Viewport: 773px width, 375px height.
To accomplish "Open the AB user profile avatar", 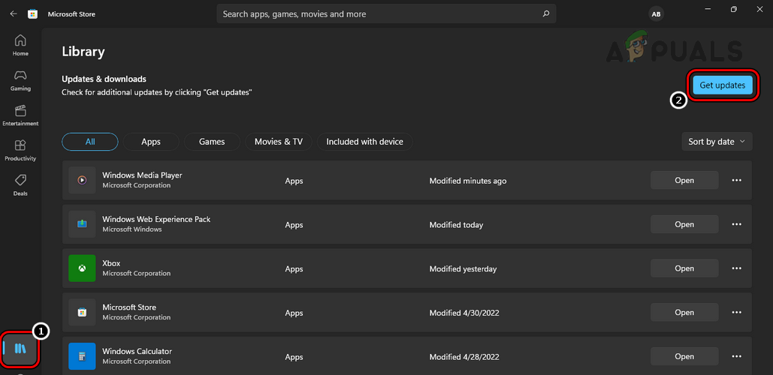I will click(656, 14).
